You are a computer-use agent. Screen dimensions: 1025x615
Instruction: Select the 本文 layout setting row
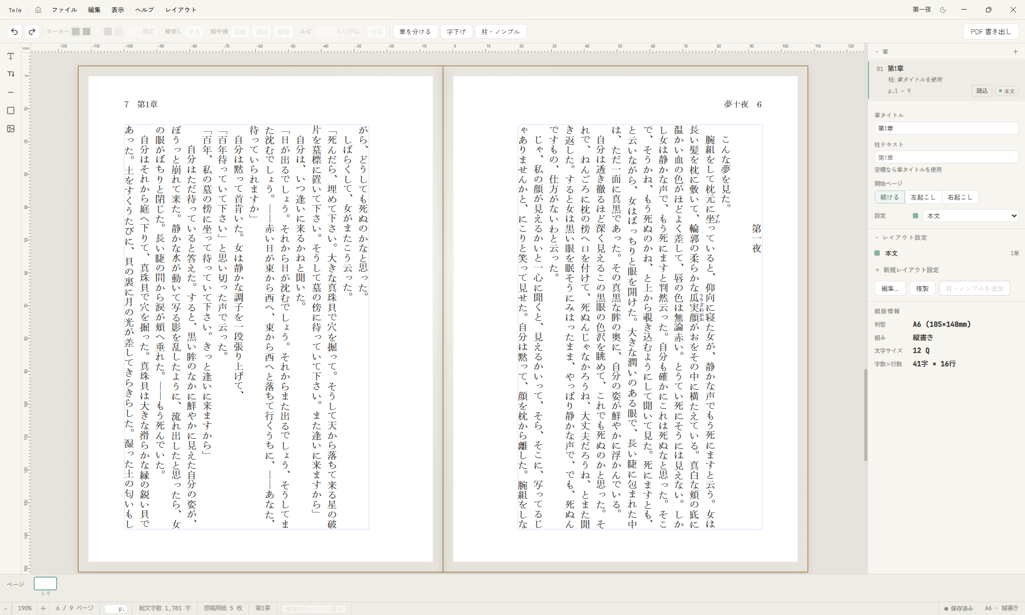[x=946, y=253]
